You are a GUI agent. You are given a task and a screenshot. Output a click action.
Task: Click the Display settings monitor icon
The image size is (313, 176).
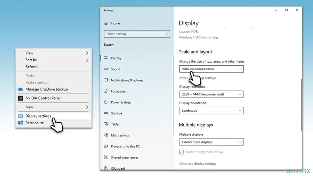point(20,116)
